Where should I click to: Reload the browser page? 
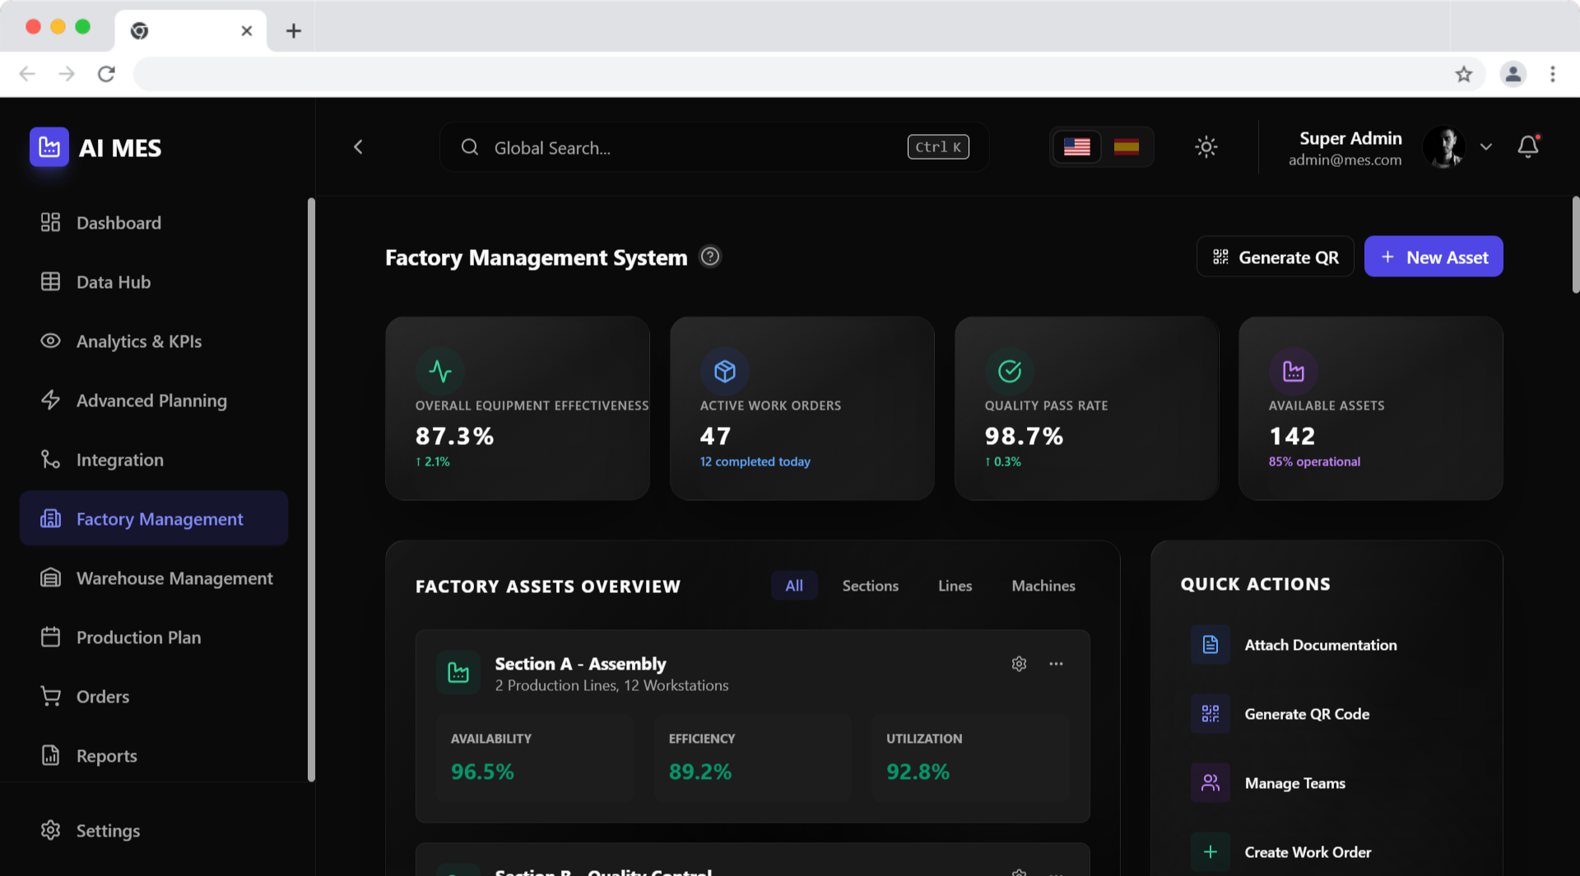point(106,74)
